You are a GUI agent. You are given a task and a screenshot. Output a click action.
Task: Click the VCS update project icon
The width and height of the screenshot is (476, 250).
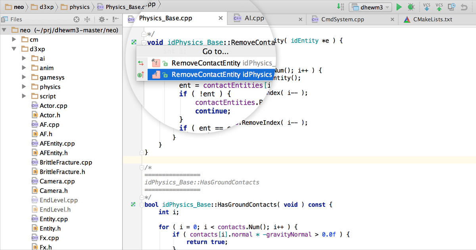[x=427, y=7]
